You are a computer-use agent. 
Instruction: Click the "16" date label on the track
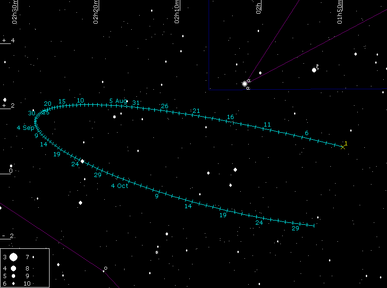(x=230, y=117)
